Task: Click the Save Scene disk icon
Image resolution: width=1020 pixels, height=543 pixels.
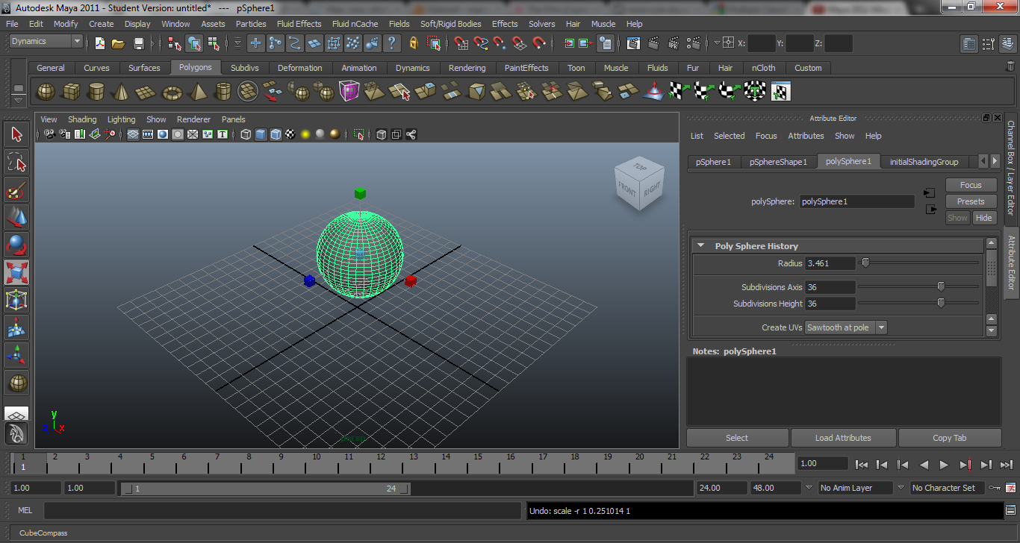Action: click(x=139, y=43)
